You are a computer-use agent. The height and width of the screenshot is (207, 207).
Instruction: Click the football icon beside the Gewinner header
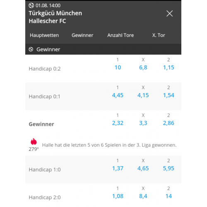(x=31, y=49)
